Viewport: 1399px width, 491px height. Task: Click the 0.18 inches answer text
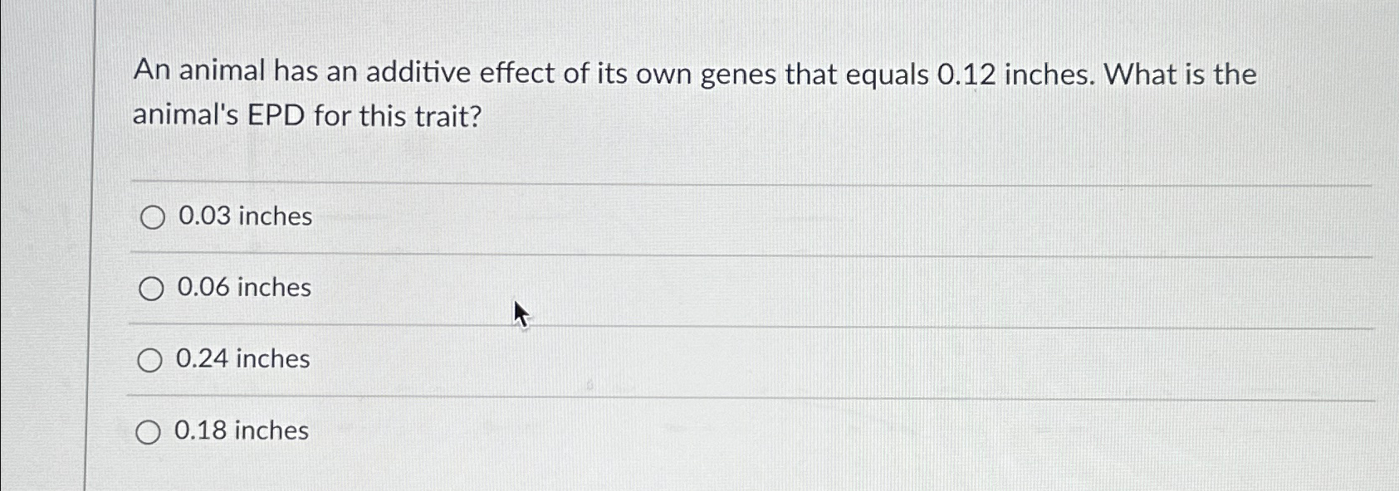tap(241, 430)
